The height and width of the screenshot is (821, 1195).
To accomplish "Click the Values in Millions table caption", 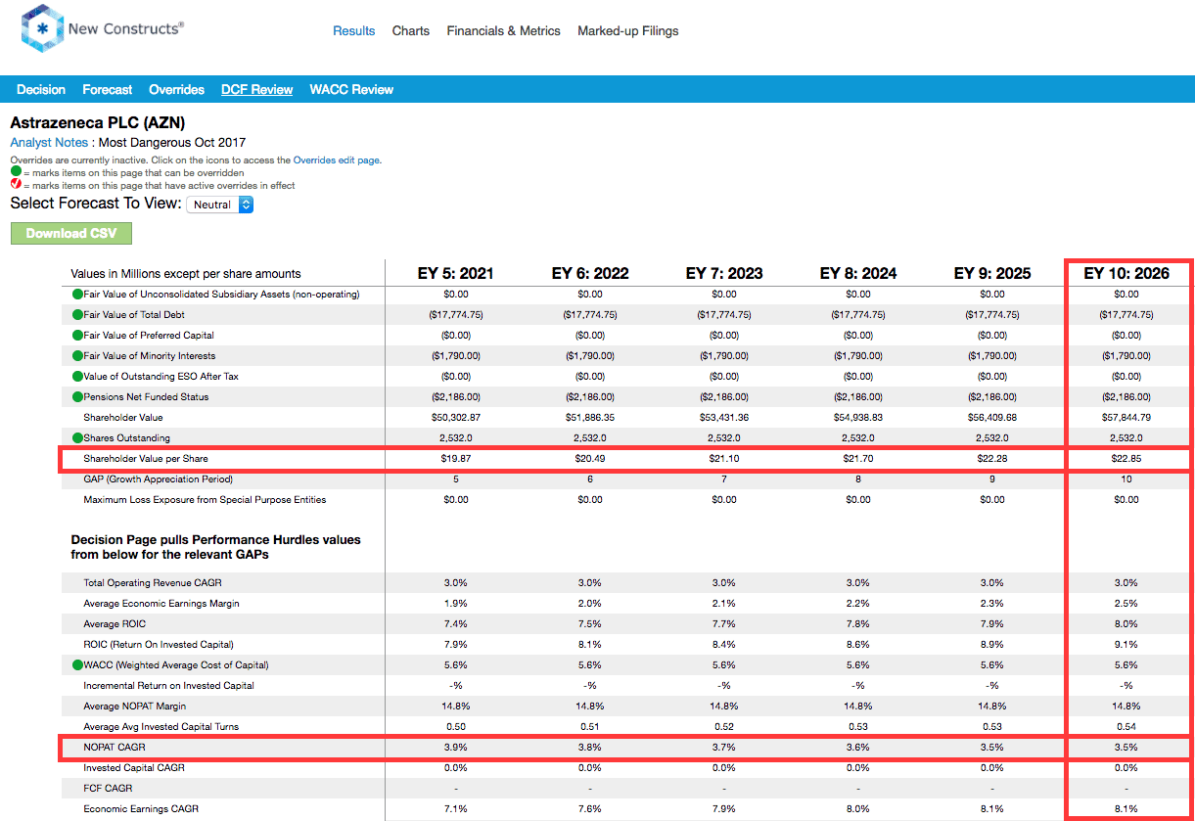I will coord(186,274).
